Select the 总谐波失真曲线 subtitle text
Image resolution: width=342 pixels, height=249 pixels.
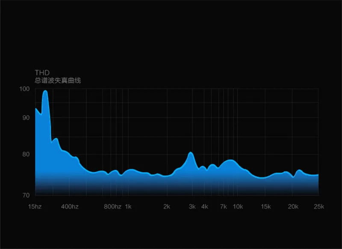58,80
